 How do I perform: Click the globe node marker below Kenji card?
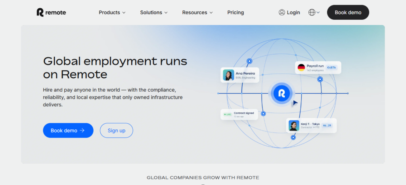pyautogui.click(x=293, y=138)
